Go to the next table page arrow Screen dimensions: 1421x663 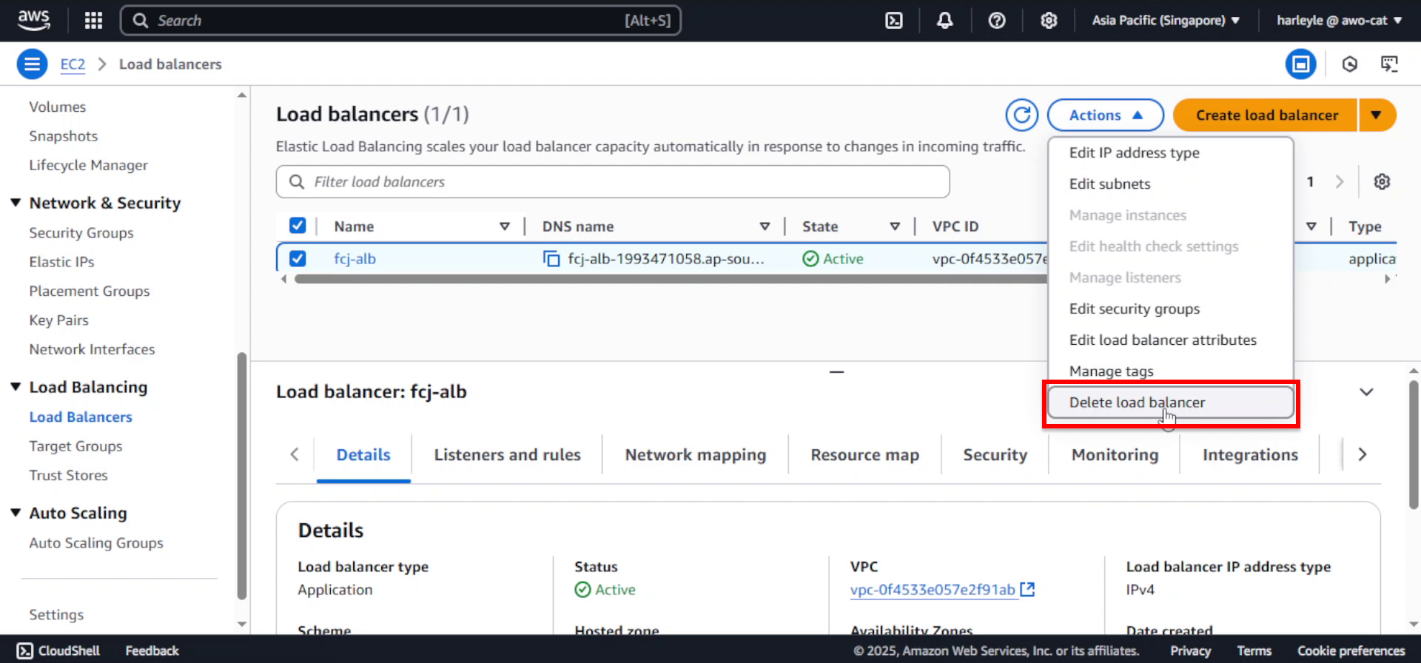point(1339,182)
